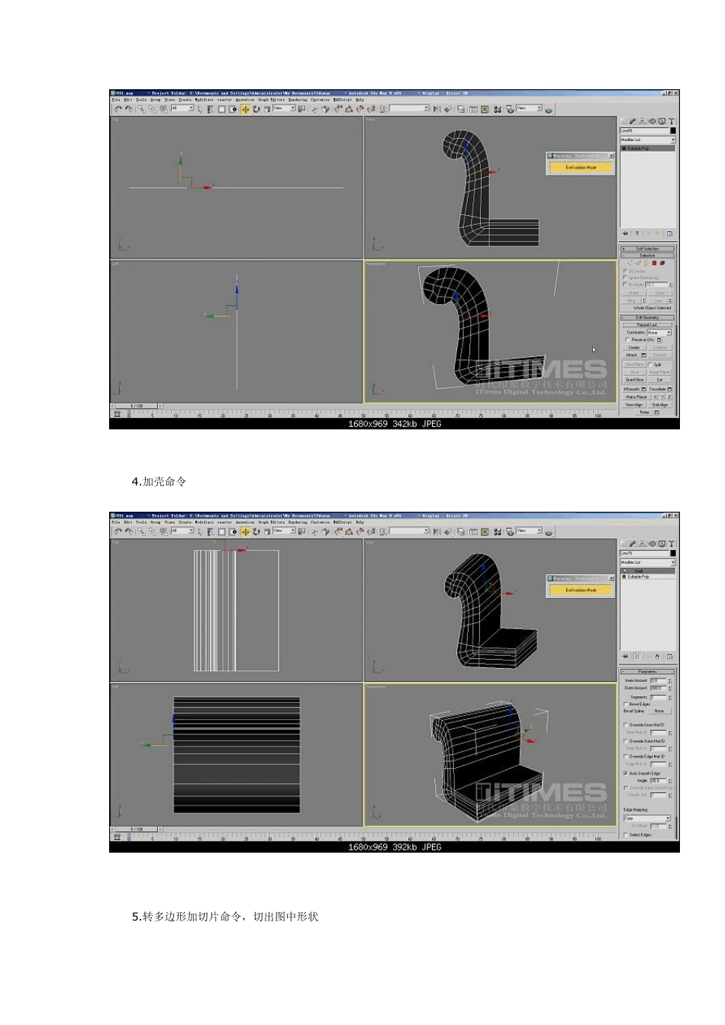
Task: Open Tools menu in lower screenshot
Action: (x=141, y=522)
